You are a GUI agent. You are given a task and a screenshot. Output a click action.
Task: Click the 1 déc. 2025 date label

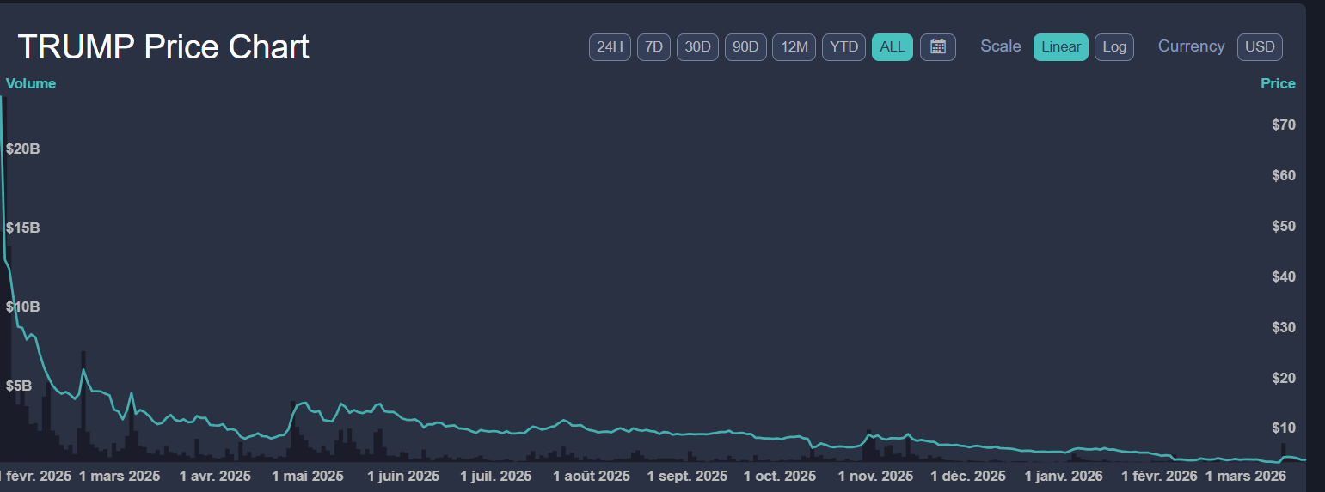(x=968, y=476)
